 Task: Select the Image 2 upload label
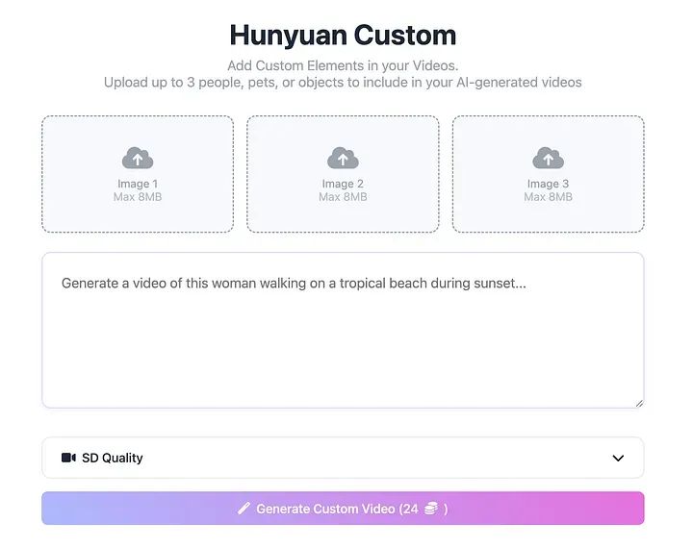point(343,184)
